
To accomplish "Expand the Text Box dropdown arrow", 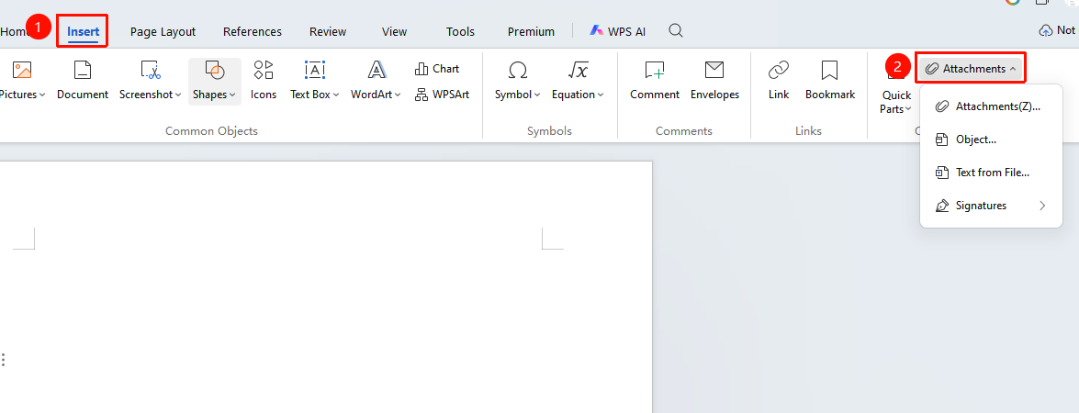I will pos(336,95).
